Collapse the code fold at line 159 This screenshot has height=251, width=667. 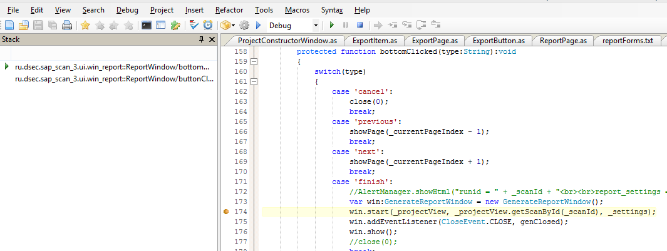[254, 62]
